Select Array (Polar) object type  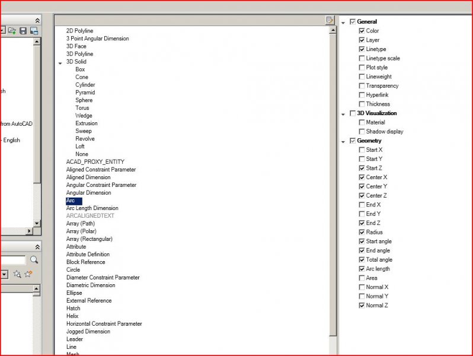pos(81,231)
